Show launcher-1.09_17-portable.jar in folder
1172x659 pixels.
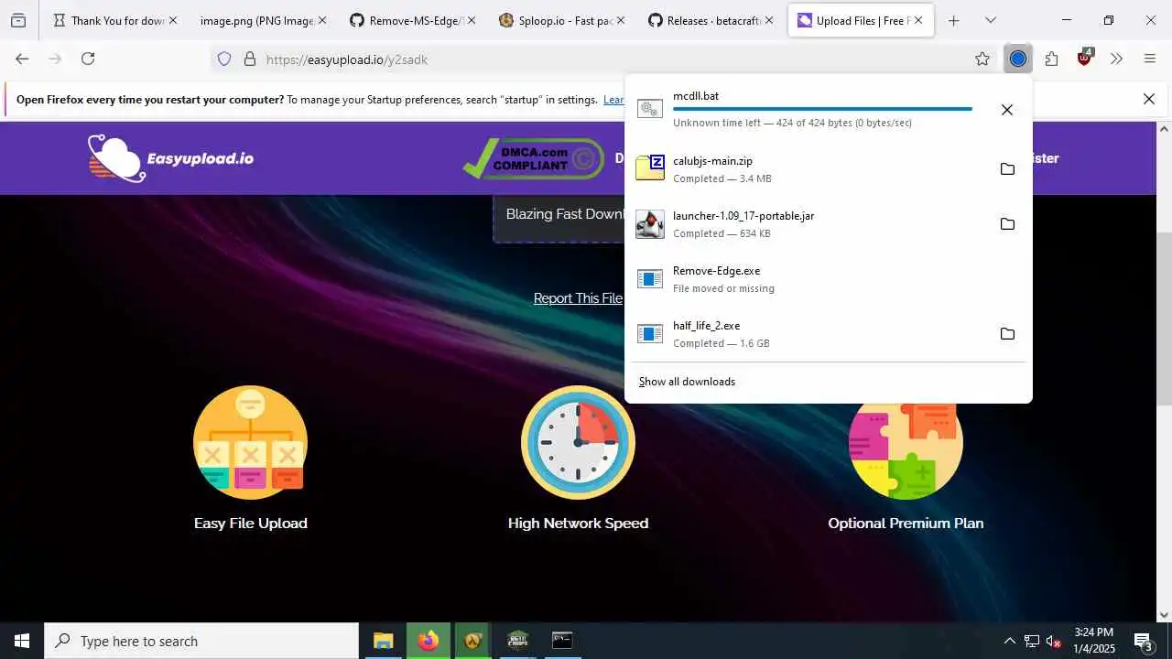point(1007,223)
